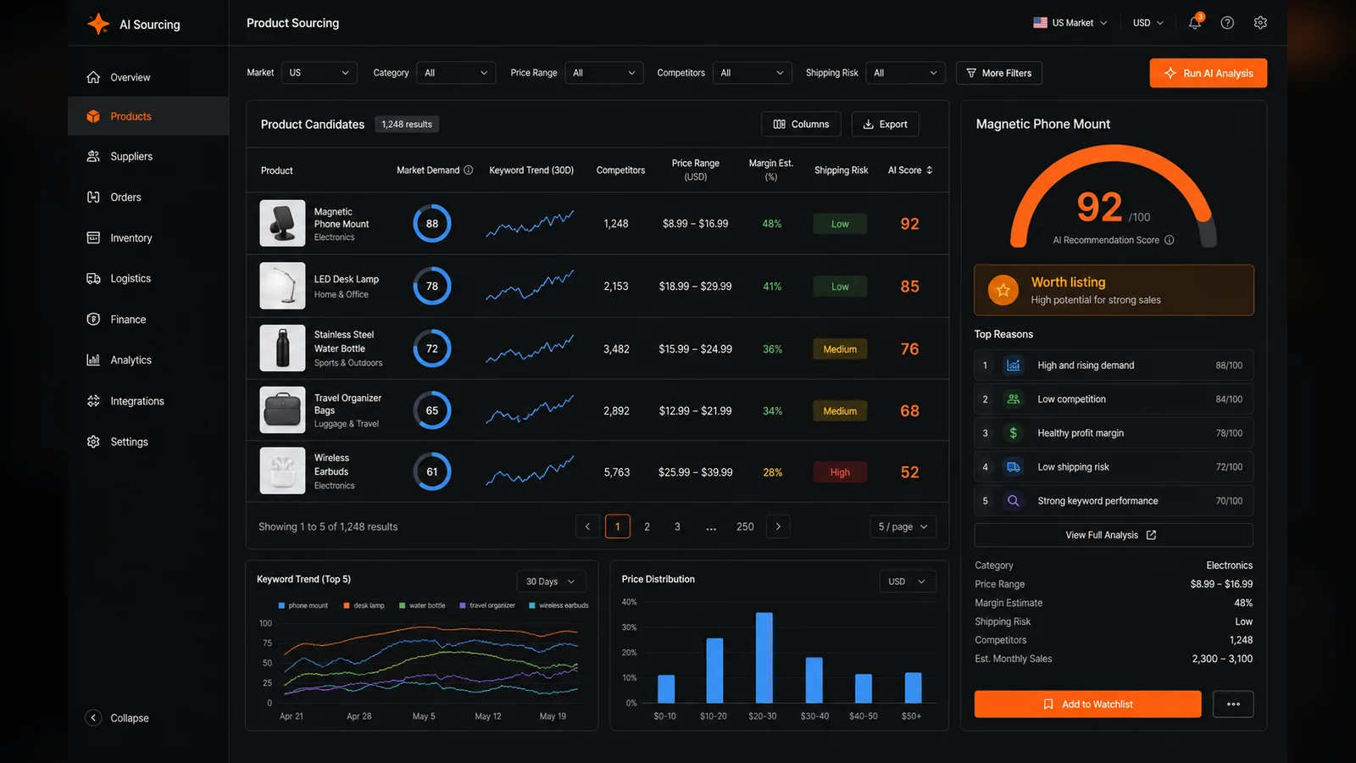Click the Strong keyword performance search icon

coord(1013,501)
